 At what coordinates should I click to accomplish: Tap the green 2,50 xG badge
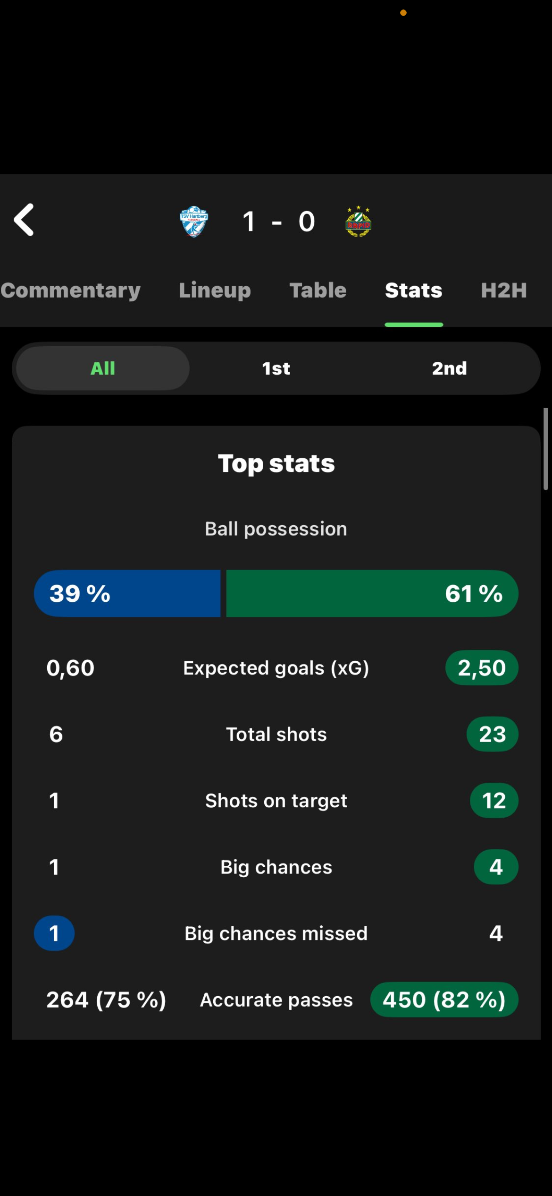[x=482, y=668]
